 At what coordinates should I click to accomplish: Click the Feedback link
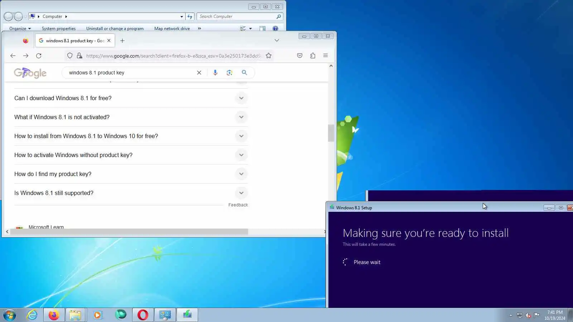coord(238,205)
